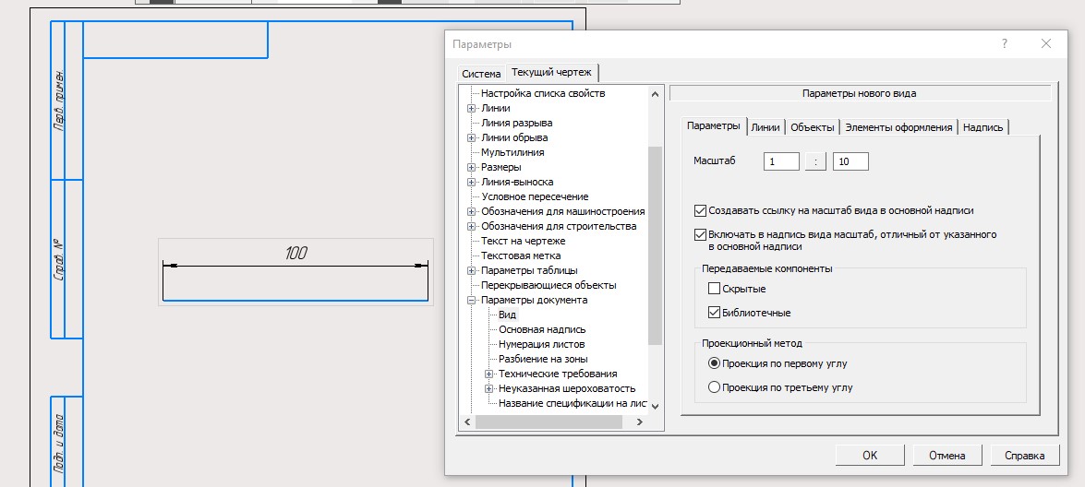
Task: Click the scale denominator field showing 10
Action: (x=850, y=161)
